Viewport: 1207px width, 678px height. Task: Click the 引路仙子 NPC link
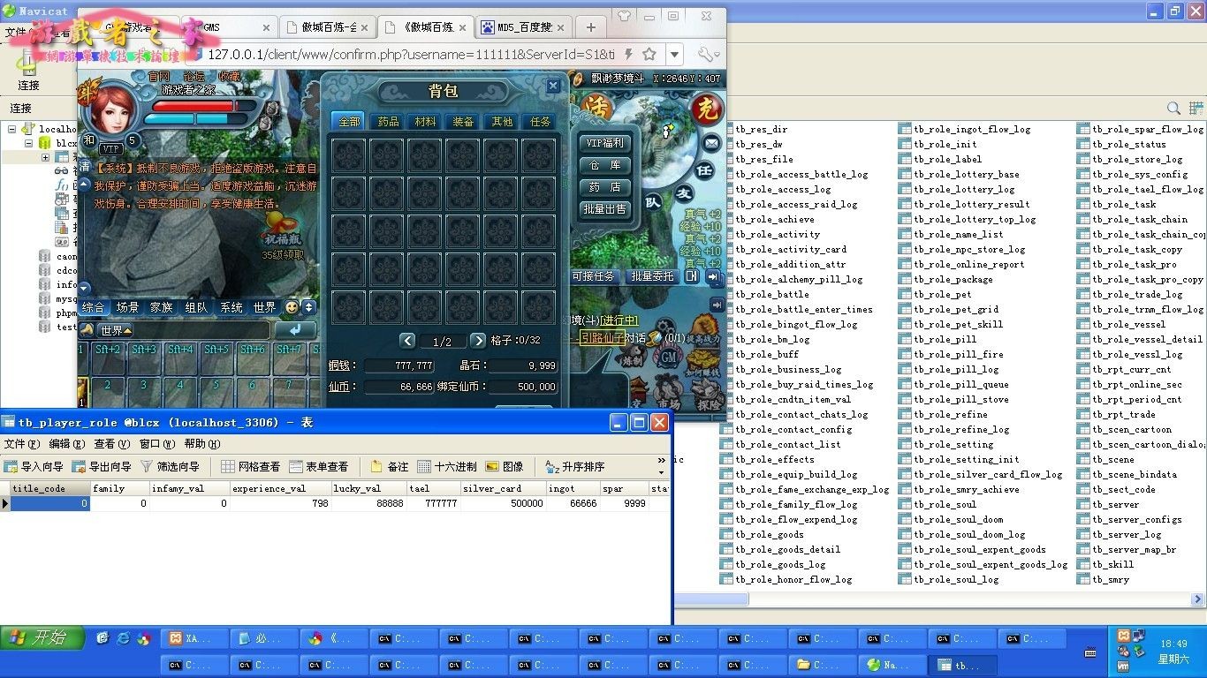tap(603, 337)
